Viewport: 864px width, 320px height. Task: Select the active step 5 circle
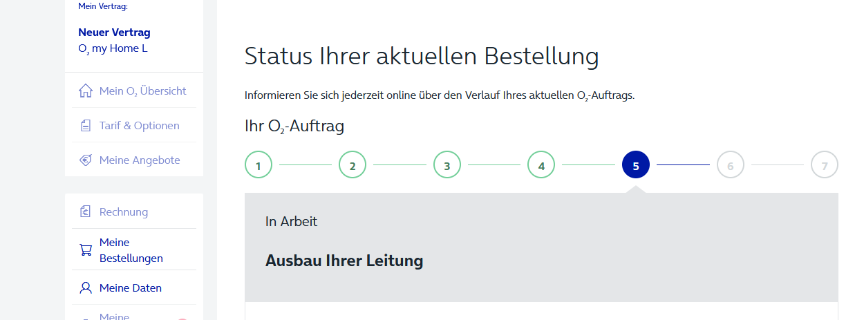click(636, 165)
